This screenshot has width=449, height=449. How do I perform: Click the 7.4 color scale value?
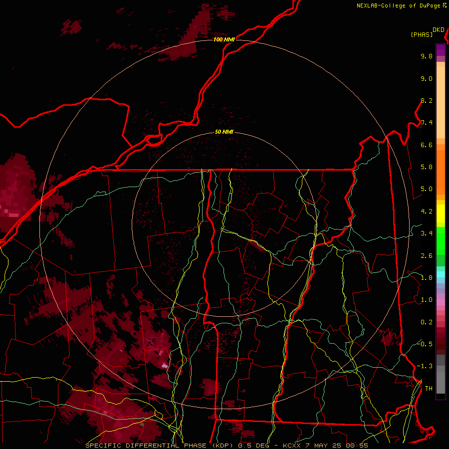tap(427, 123)
